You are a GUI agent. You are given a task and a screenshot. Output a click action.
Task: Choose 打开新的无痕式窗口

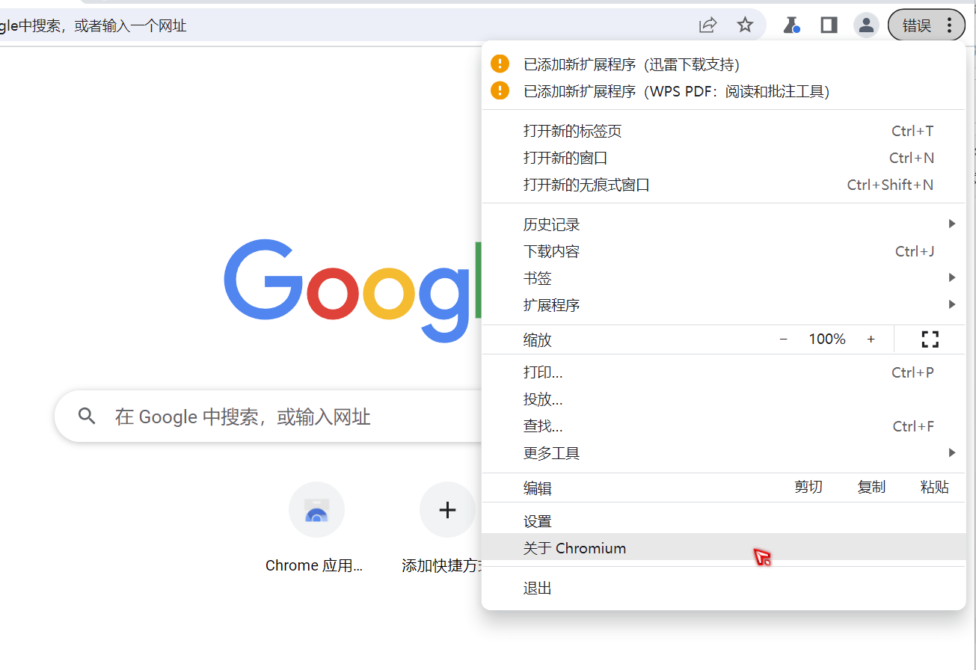(724, 185)
